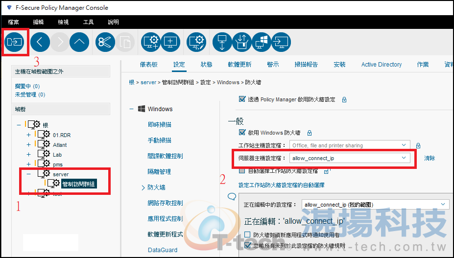The width and height of the screenshot is (454, 258).
Task: Open 應用程式控制 settings page
Action: (166, 219)
